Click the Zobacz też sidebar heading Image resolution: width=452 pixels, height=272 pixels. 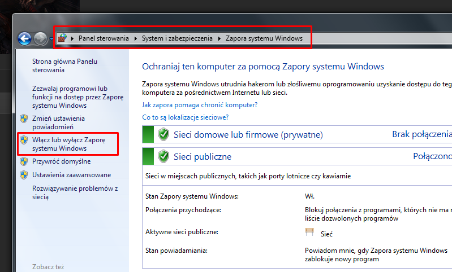pos(48,267)
